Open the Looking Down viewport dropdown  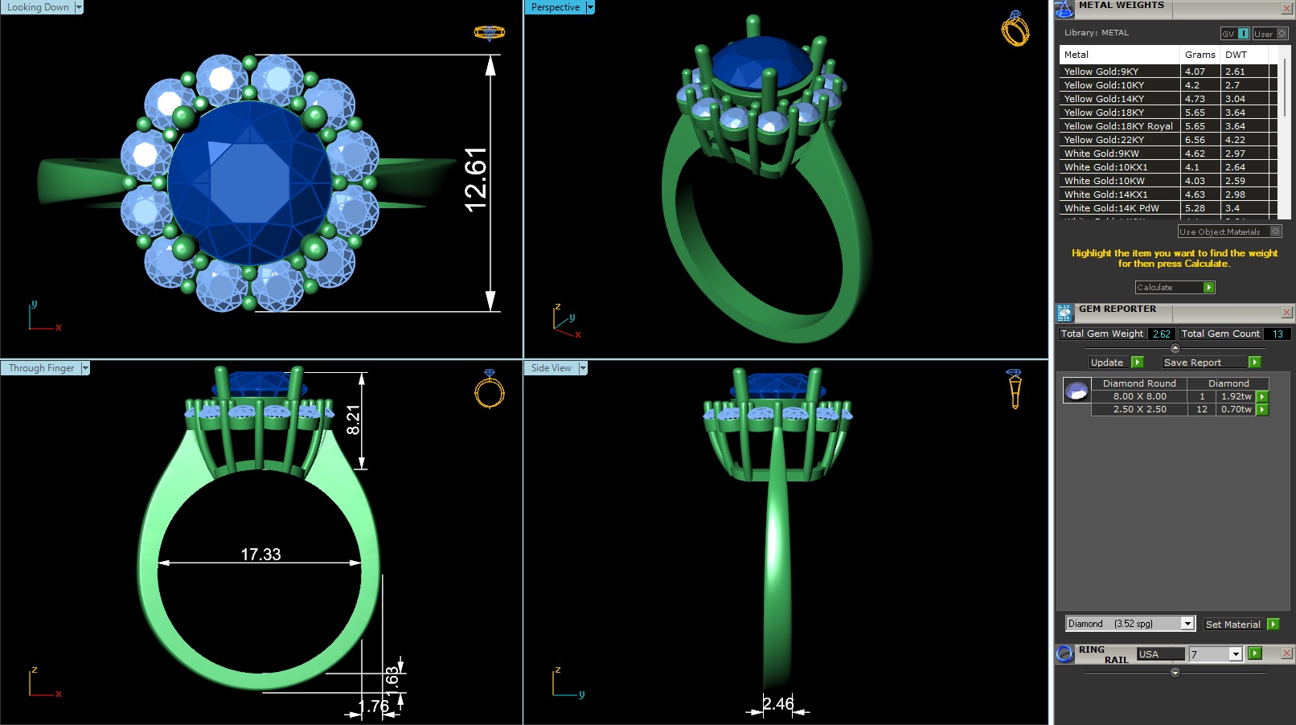[79, 7]
